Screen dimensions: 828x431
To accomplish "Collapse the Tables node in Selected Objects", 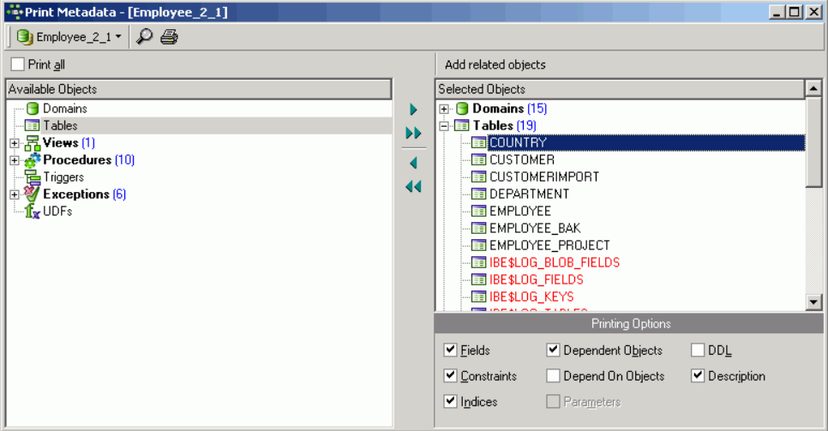I will tap(444, 126).
